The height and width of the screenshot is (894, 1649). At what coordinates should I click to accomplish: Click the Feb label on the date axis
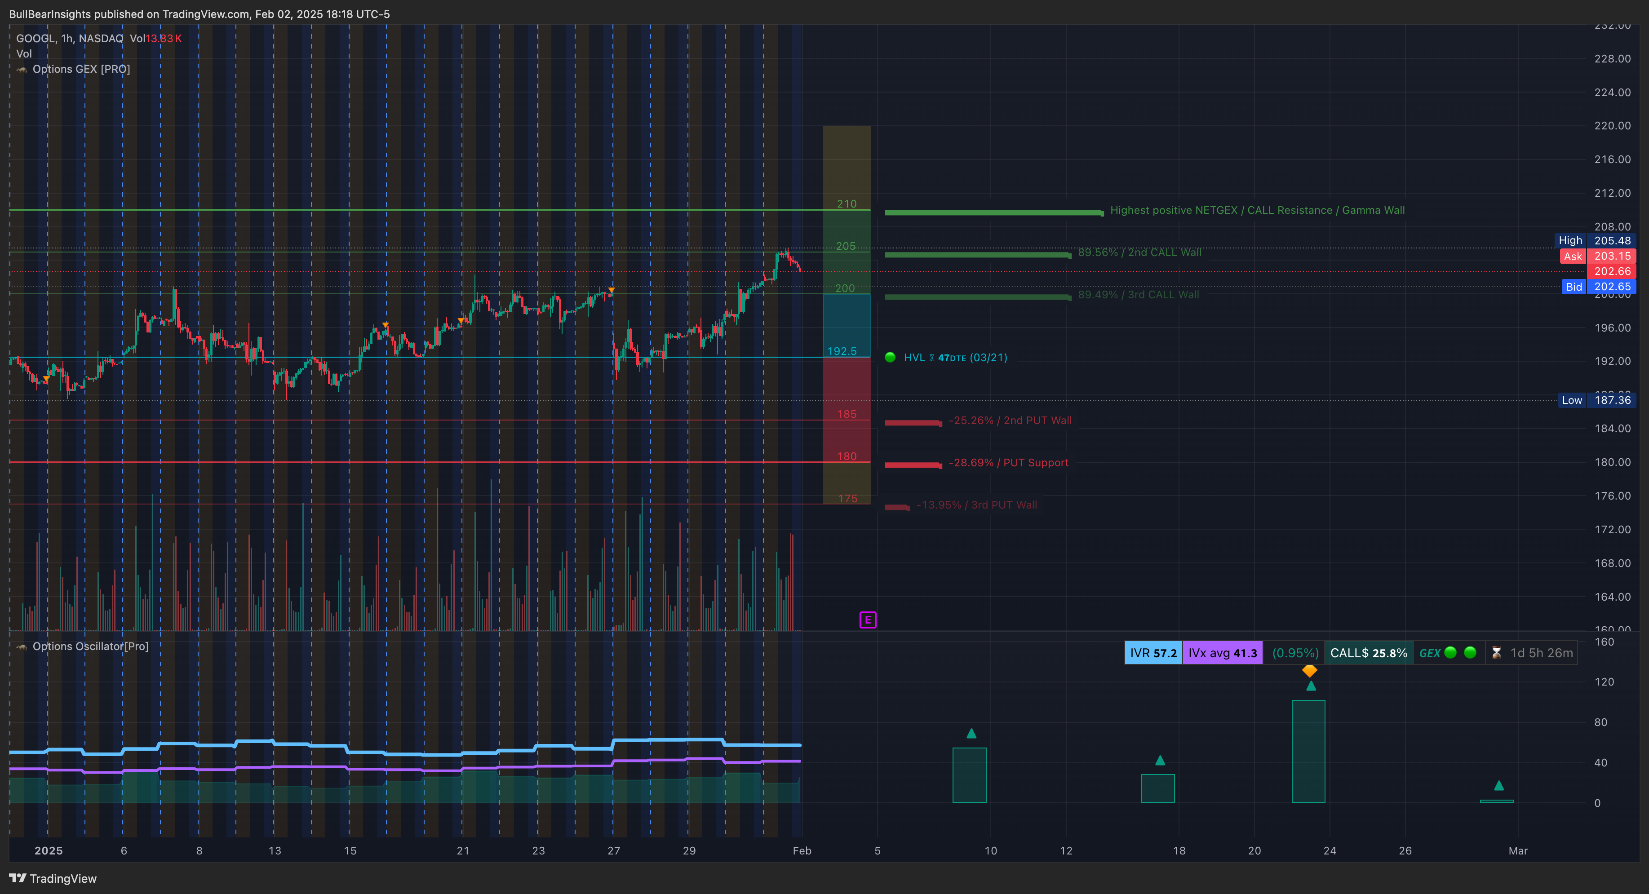[x=802, y=850]
